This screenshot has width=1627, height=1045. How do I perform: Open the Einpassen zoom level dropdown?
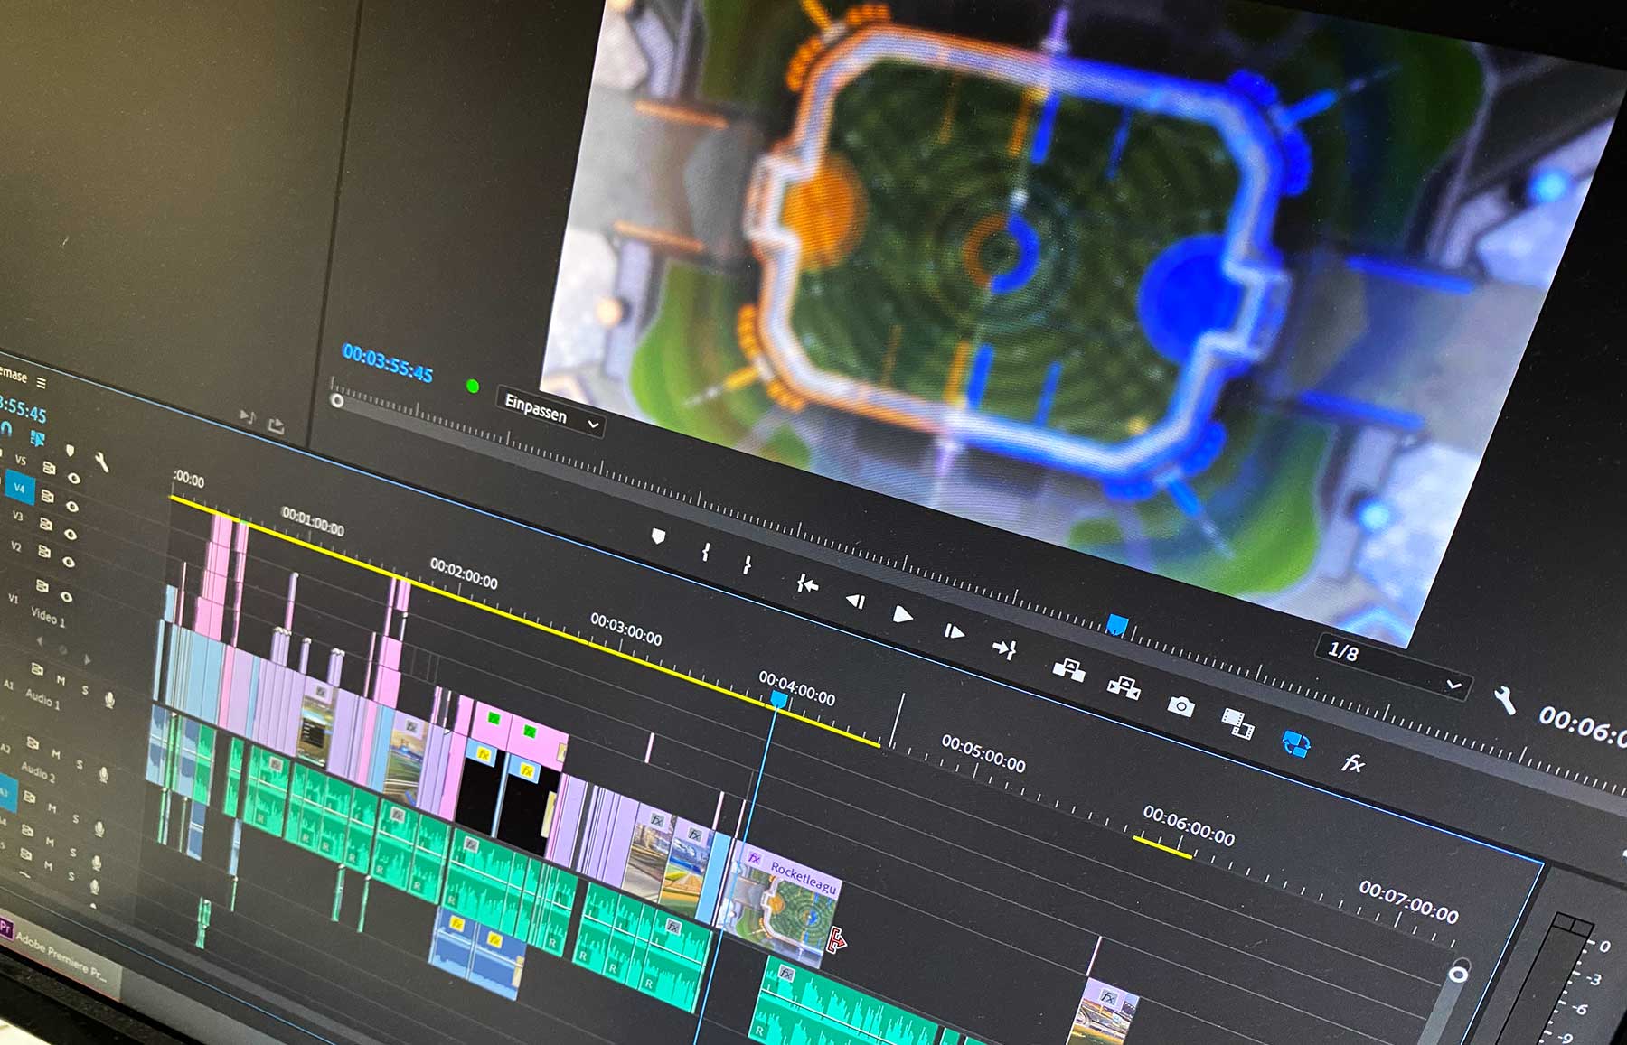550,413
